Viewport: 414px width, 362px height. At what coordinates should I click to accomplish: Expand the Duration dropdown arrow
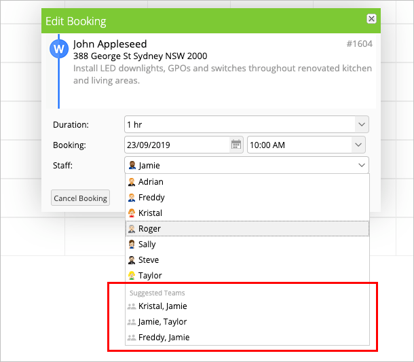362,124
